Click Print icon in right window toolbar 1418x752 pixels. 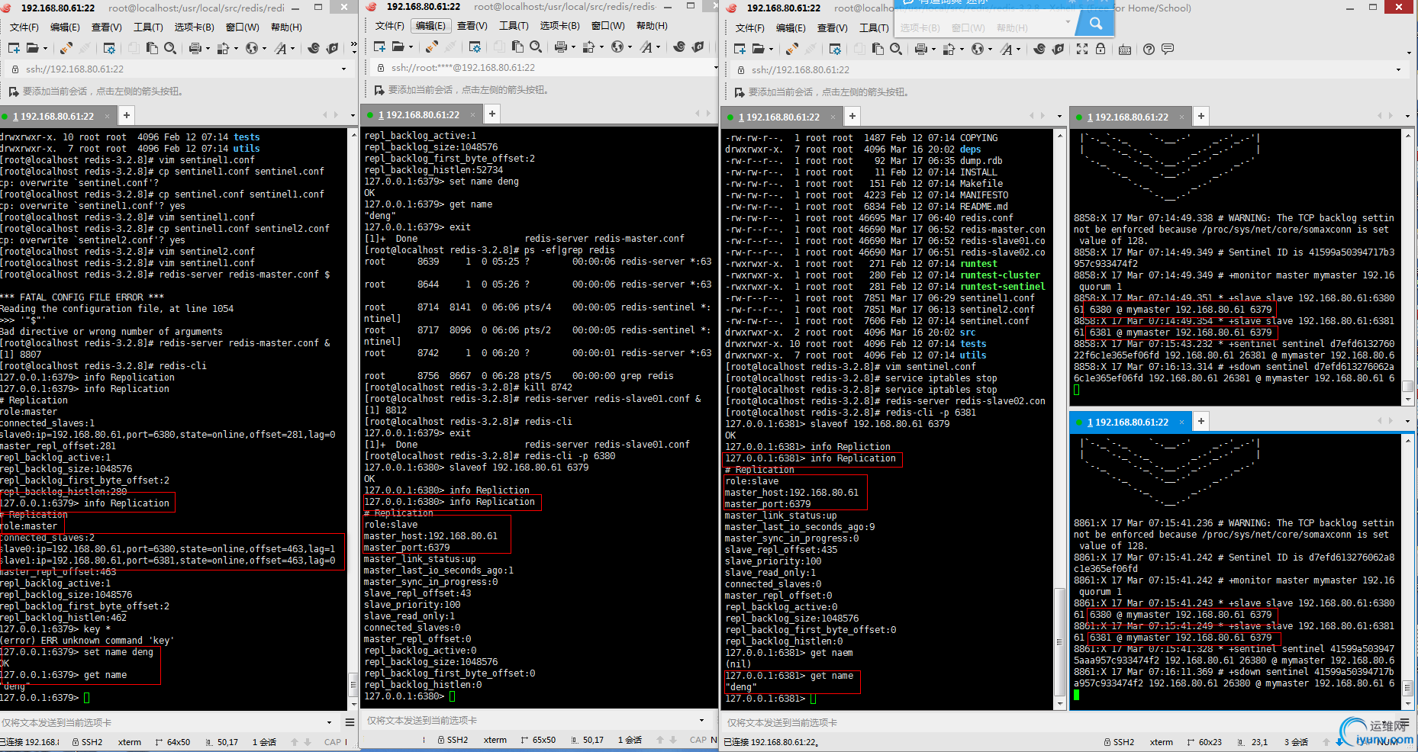[920, 49]
